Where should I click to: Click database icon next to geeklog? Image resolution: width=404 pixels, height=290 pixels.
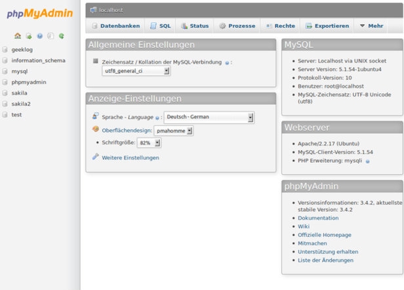5,49
